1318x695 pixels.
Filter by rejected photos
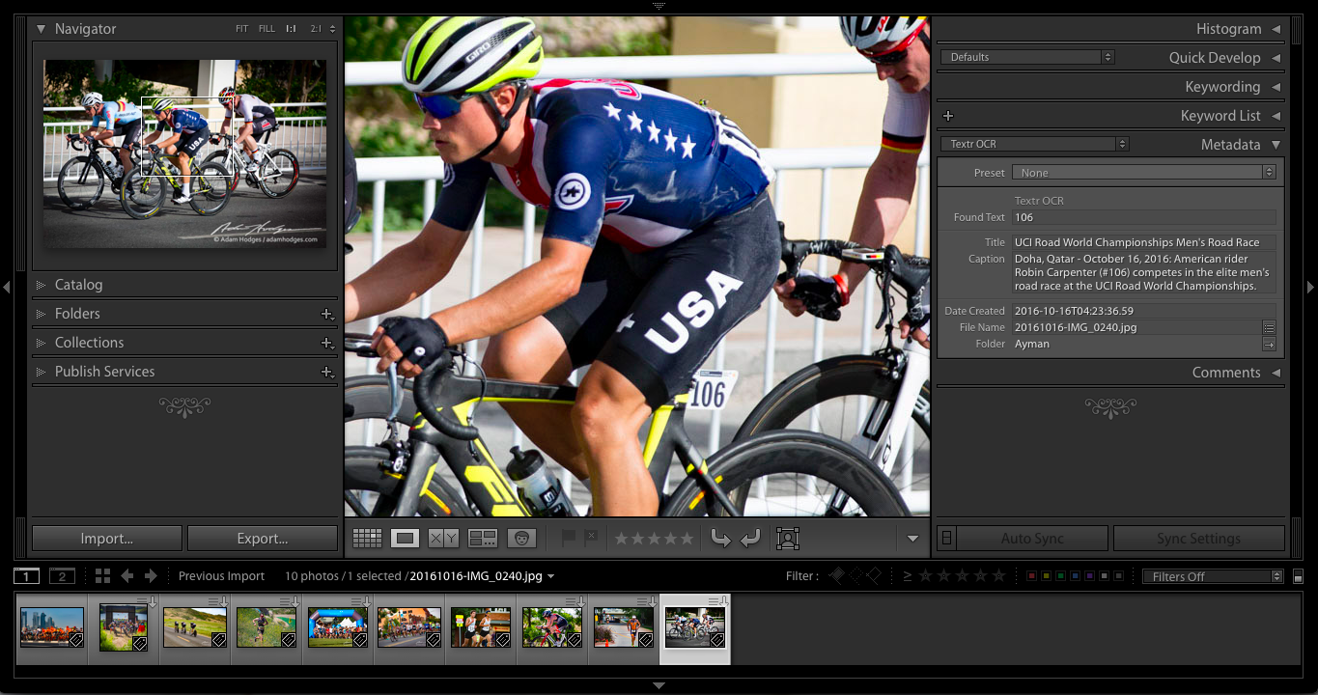point(873,576)
